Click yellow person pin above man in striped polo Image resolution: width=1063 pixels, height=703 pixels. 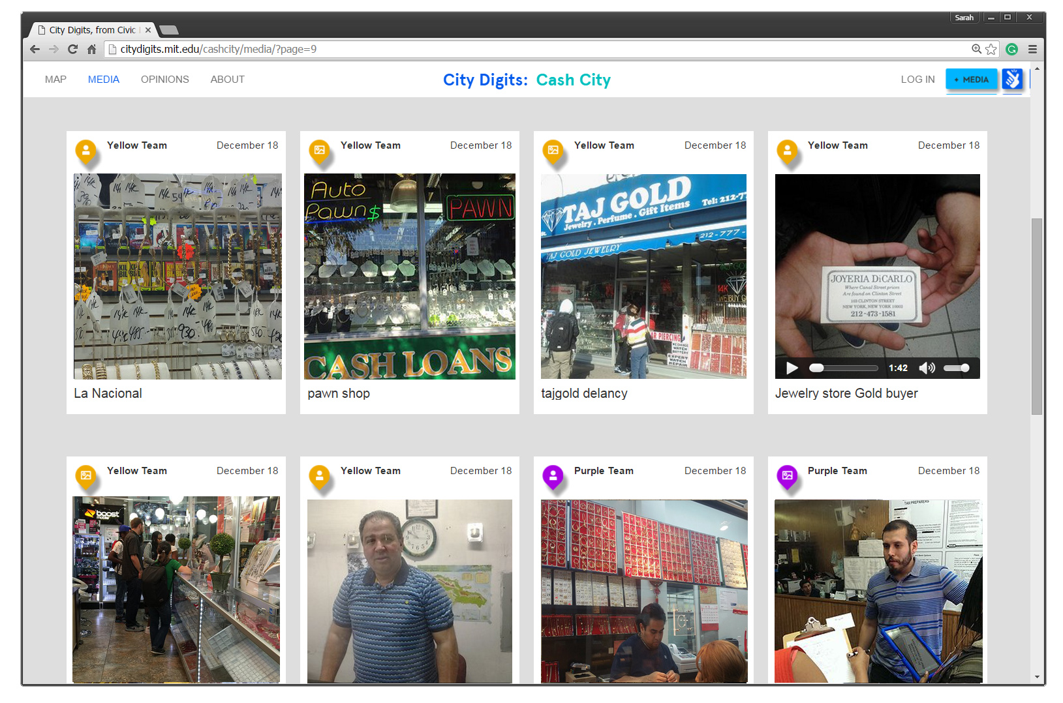click(x=319, y=477)
